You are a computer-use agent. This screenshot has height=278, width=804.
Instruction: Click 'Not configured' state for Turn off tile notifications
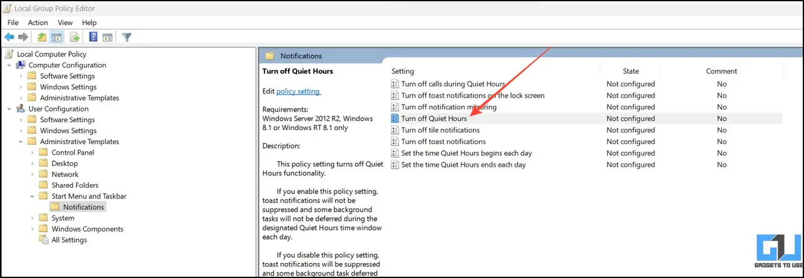tap(631, 130)
